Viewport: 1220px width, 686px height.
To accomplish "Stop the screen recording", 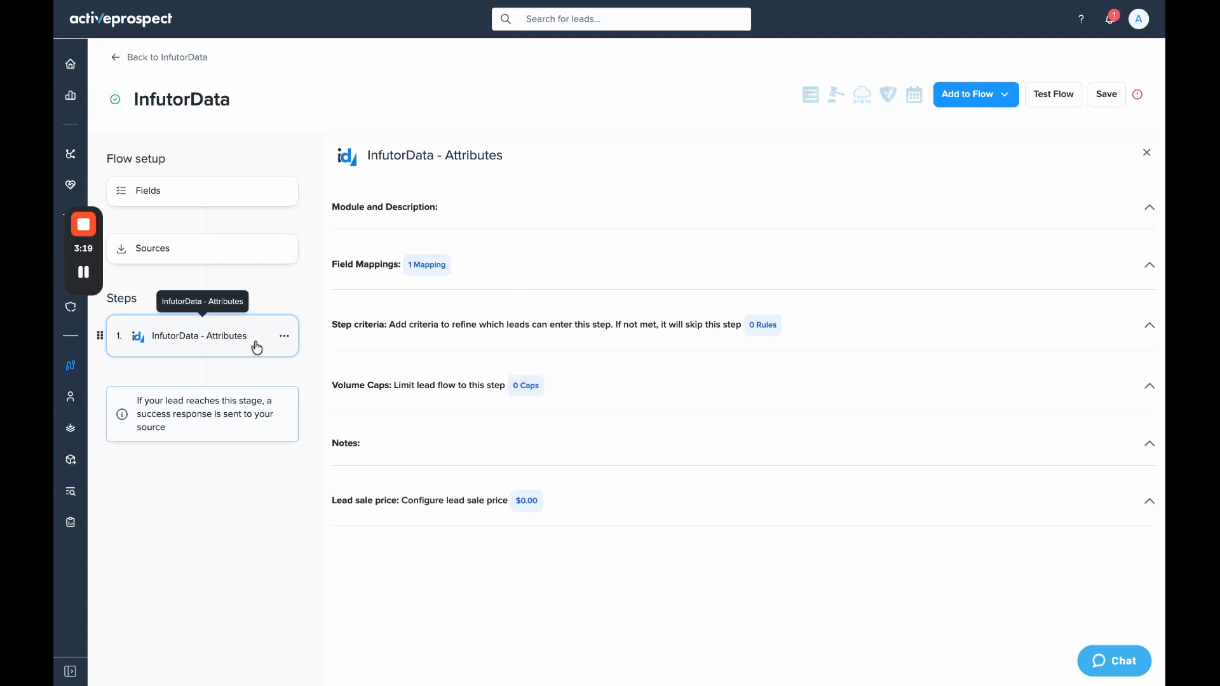I will click(x=83, y=224).
